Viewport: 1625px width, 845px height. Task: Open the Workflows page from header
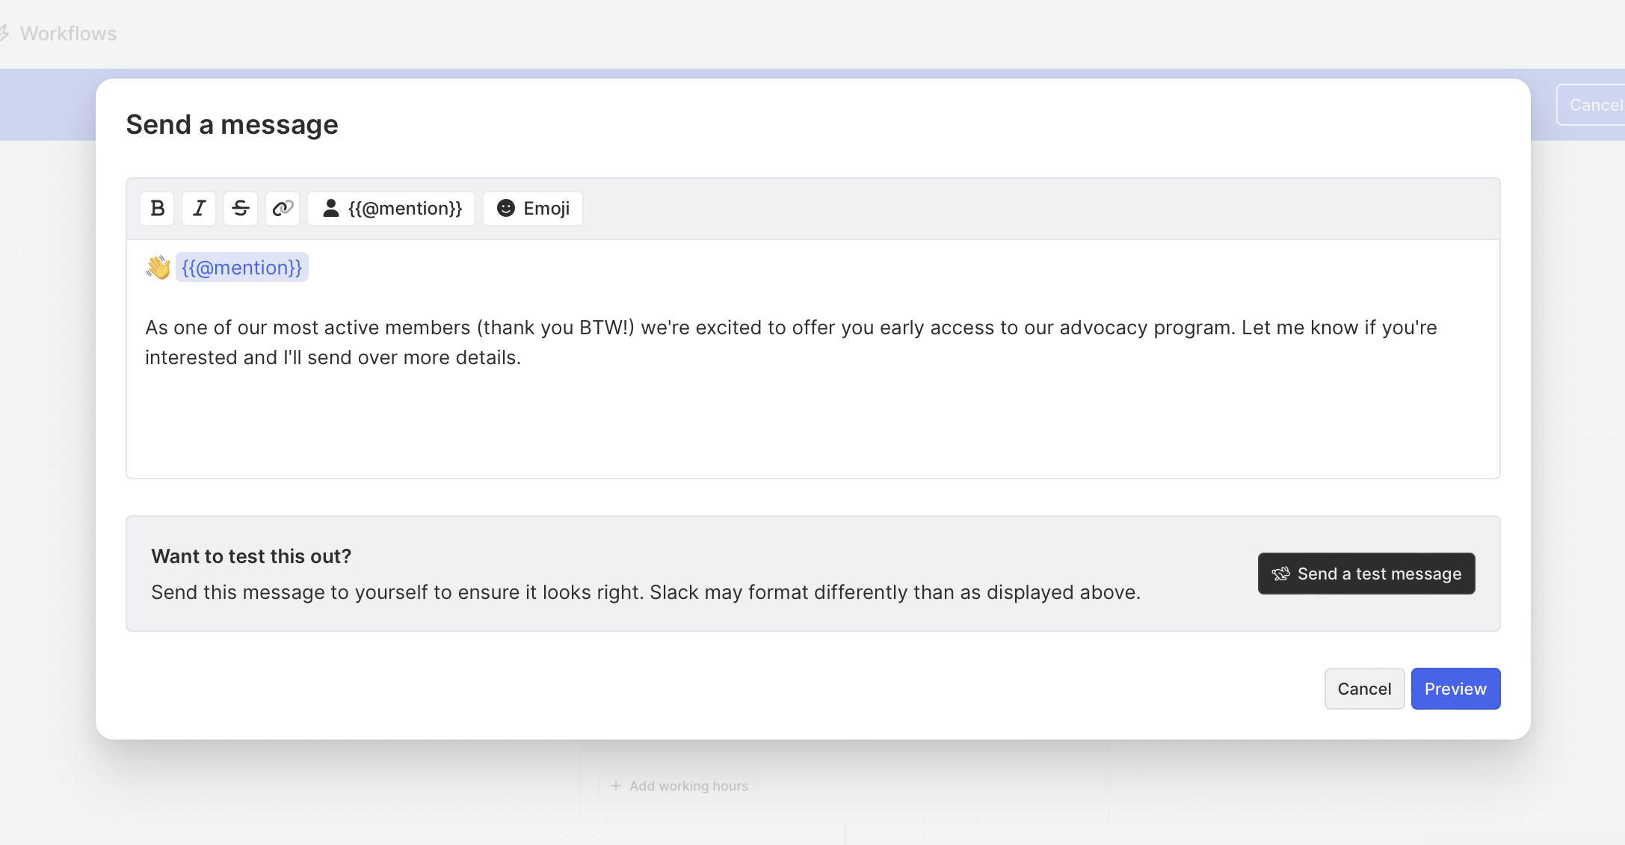[68, 34]
